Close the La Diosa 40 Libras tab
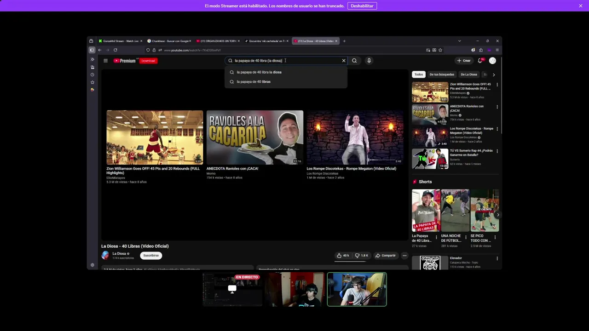 [x=336, y=41]
